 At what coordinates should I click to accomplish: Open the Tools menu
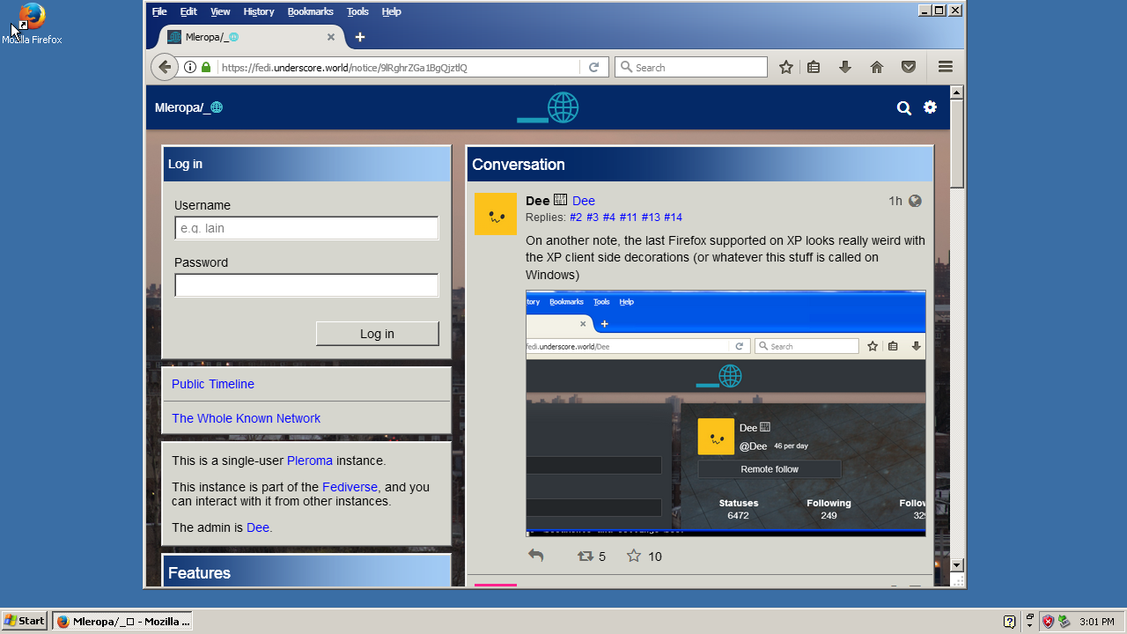click(357, 11)
